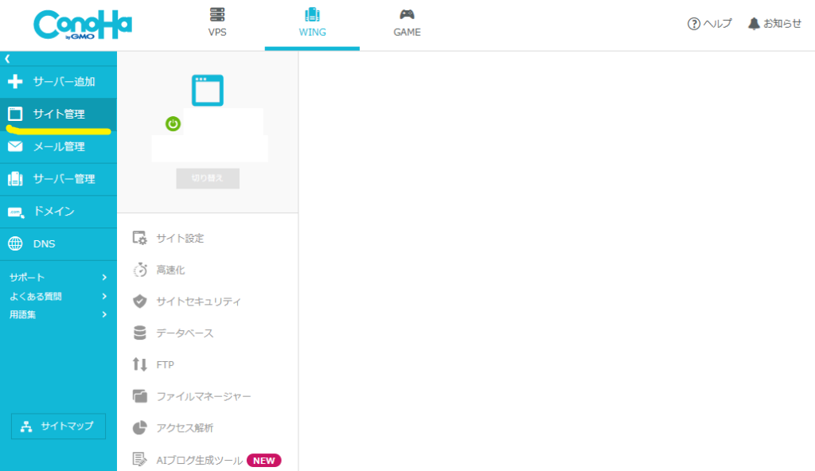Click the FTP up-down arrows icon
This screenshot has height=471, width=815.
[140, 364]
